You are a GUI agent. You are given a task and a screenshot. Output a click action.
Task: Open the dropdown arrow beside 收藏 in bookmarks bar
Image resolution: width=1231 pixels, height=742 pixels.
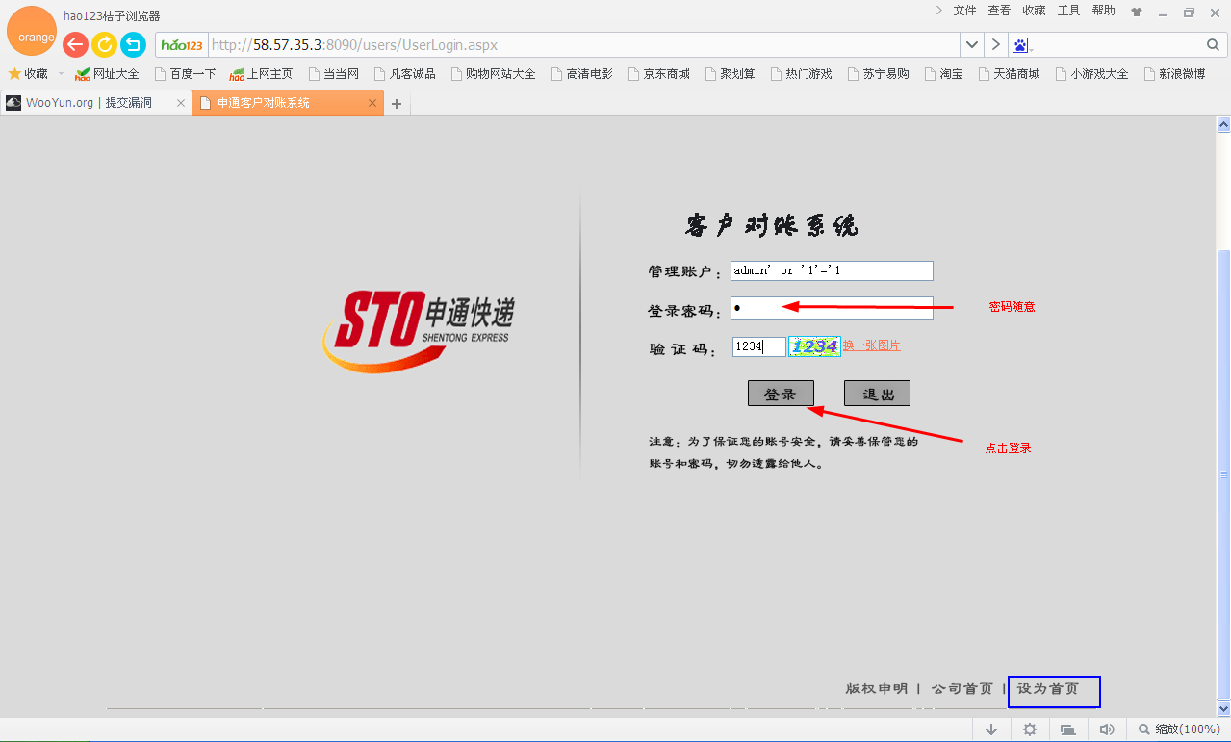pyautogui.click(x=60, y=74)
